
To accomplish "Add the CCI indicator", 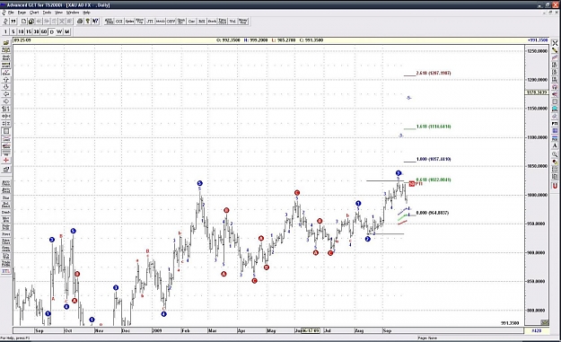I will pyautogui.click(x=118, y=22).
